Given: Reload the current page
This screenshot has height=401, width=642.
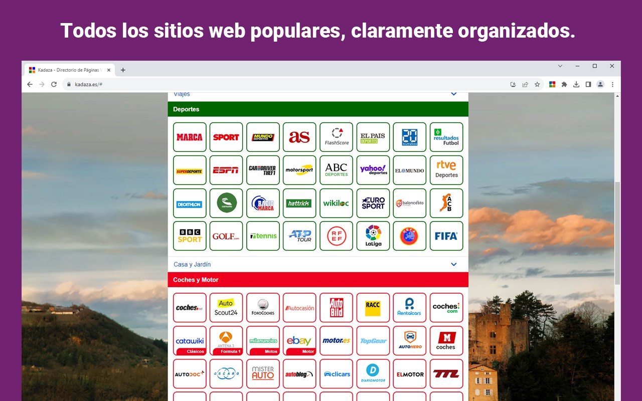Looking at the screenshot, I should pos(54,85).
